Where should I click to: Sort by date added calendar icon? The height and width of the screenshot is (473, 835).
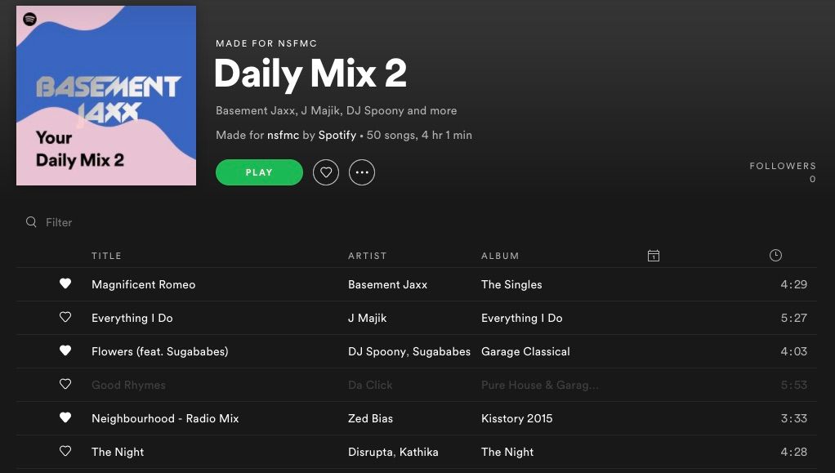tap(654, 256)
